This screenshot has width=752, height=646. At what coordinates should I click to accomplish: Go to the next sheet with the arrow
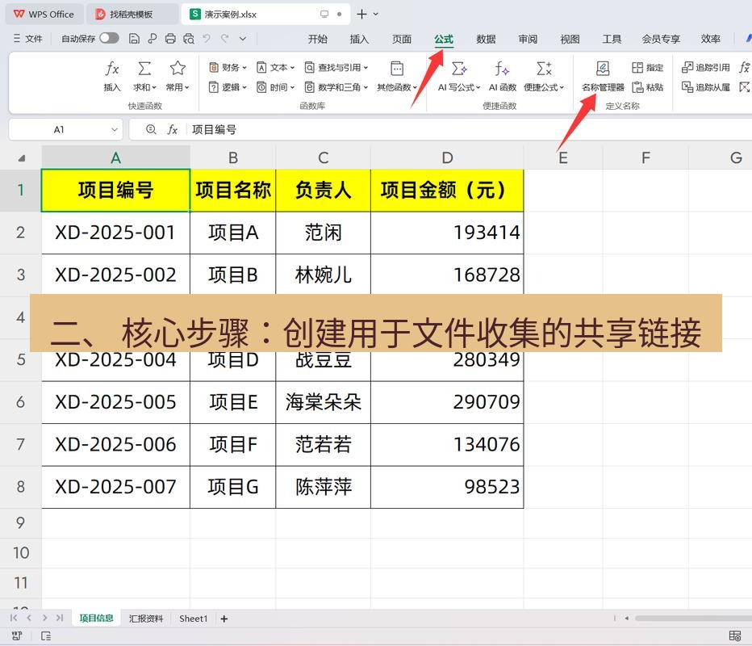coord(44,618)
